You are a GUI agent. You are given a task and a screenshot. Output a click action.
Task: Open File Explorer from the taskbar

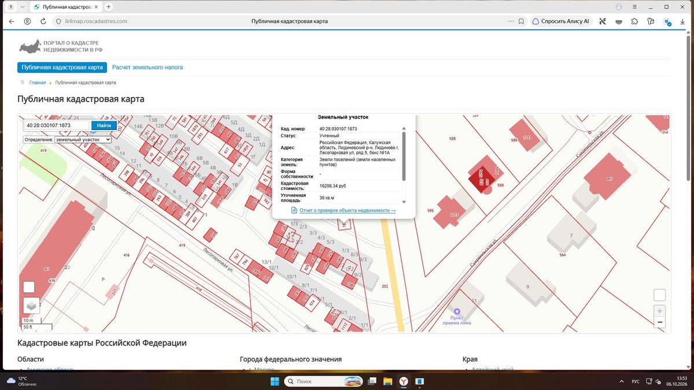pyautogui.click(x=388, y=381)
